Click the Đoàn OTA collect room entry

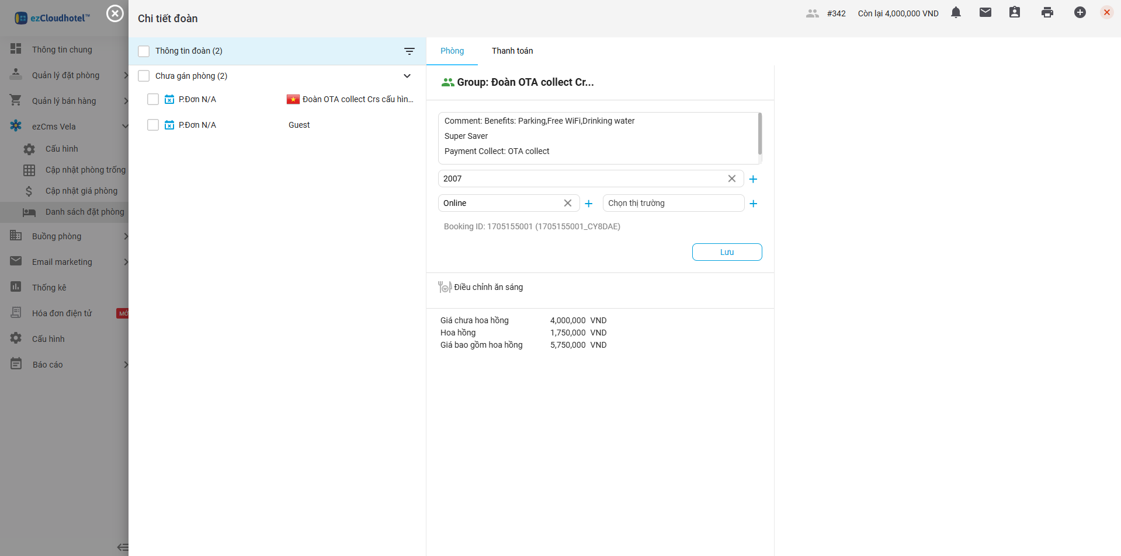pyautogui.click(x=357, y=99)
